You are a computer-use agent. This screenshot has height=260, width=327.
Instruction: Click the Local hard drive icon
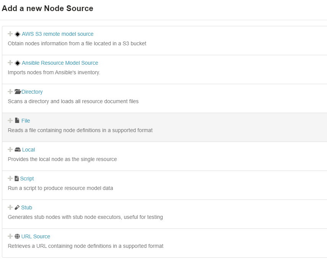[x=18, y=150]
